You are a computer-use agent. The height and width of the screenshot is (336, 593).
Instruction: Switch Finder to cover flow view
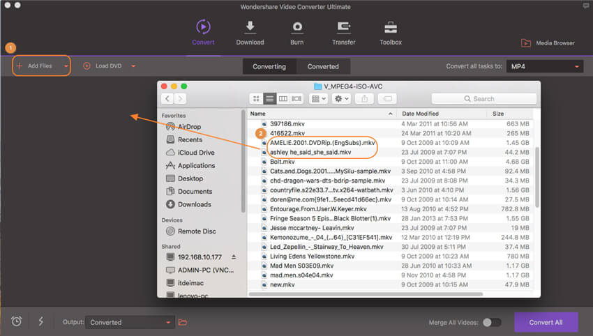(296, 99)
